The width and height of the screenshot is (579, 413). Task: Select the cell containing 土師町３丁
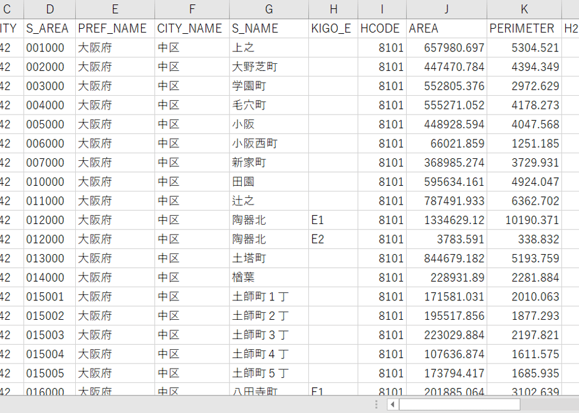269,335
